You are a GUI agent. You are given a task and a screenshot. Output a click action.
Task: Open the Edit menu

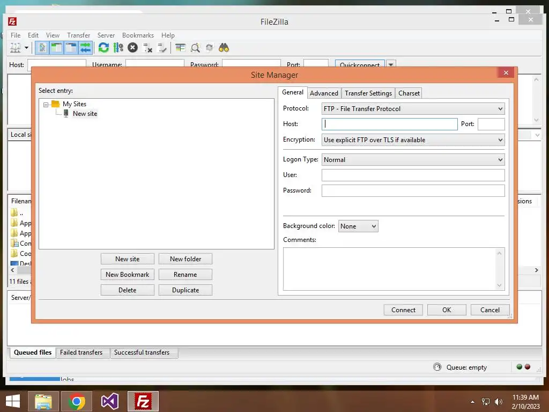coord(33,35)
